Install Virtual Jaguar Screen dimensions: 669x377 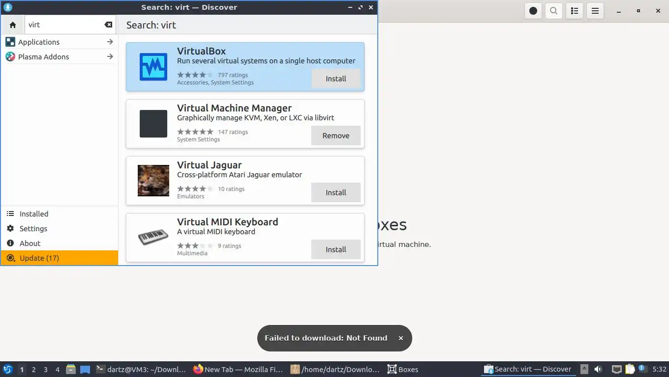(x=336, y=192)
